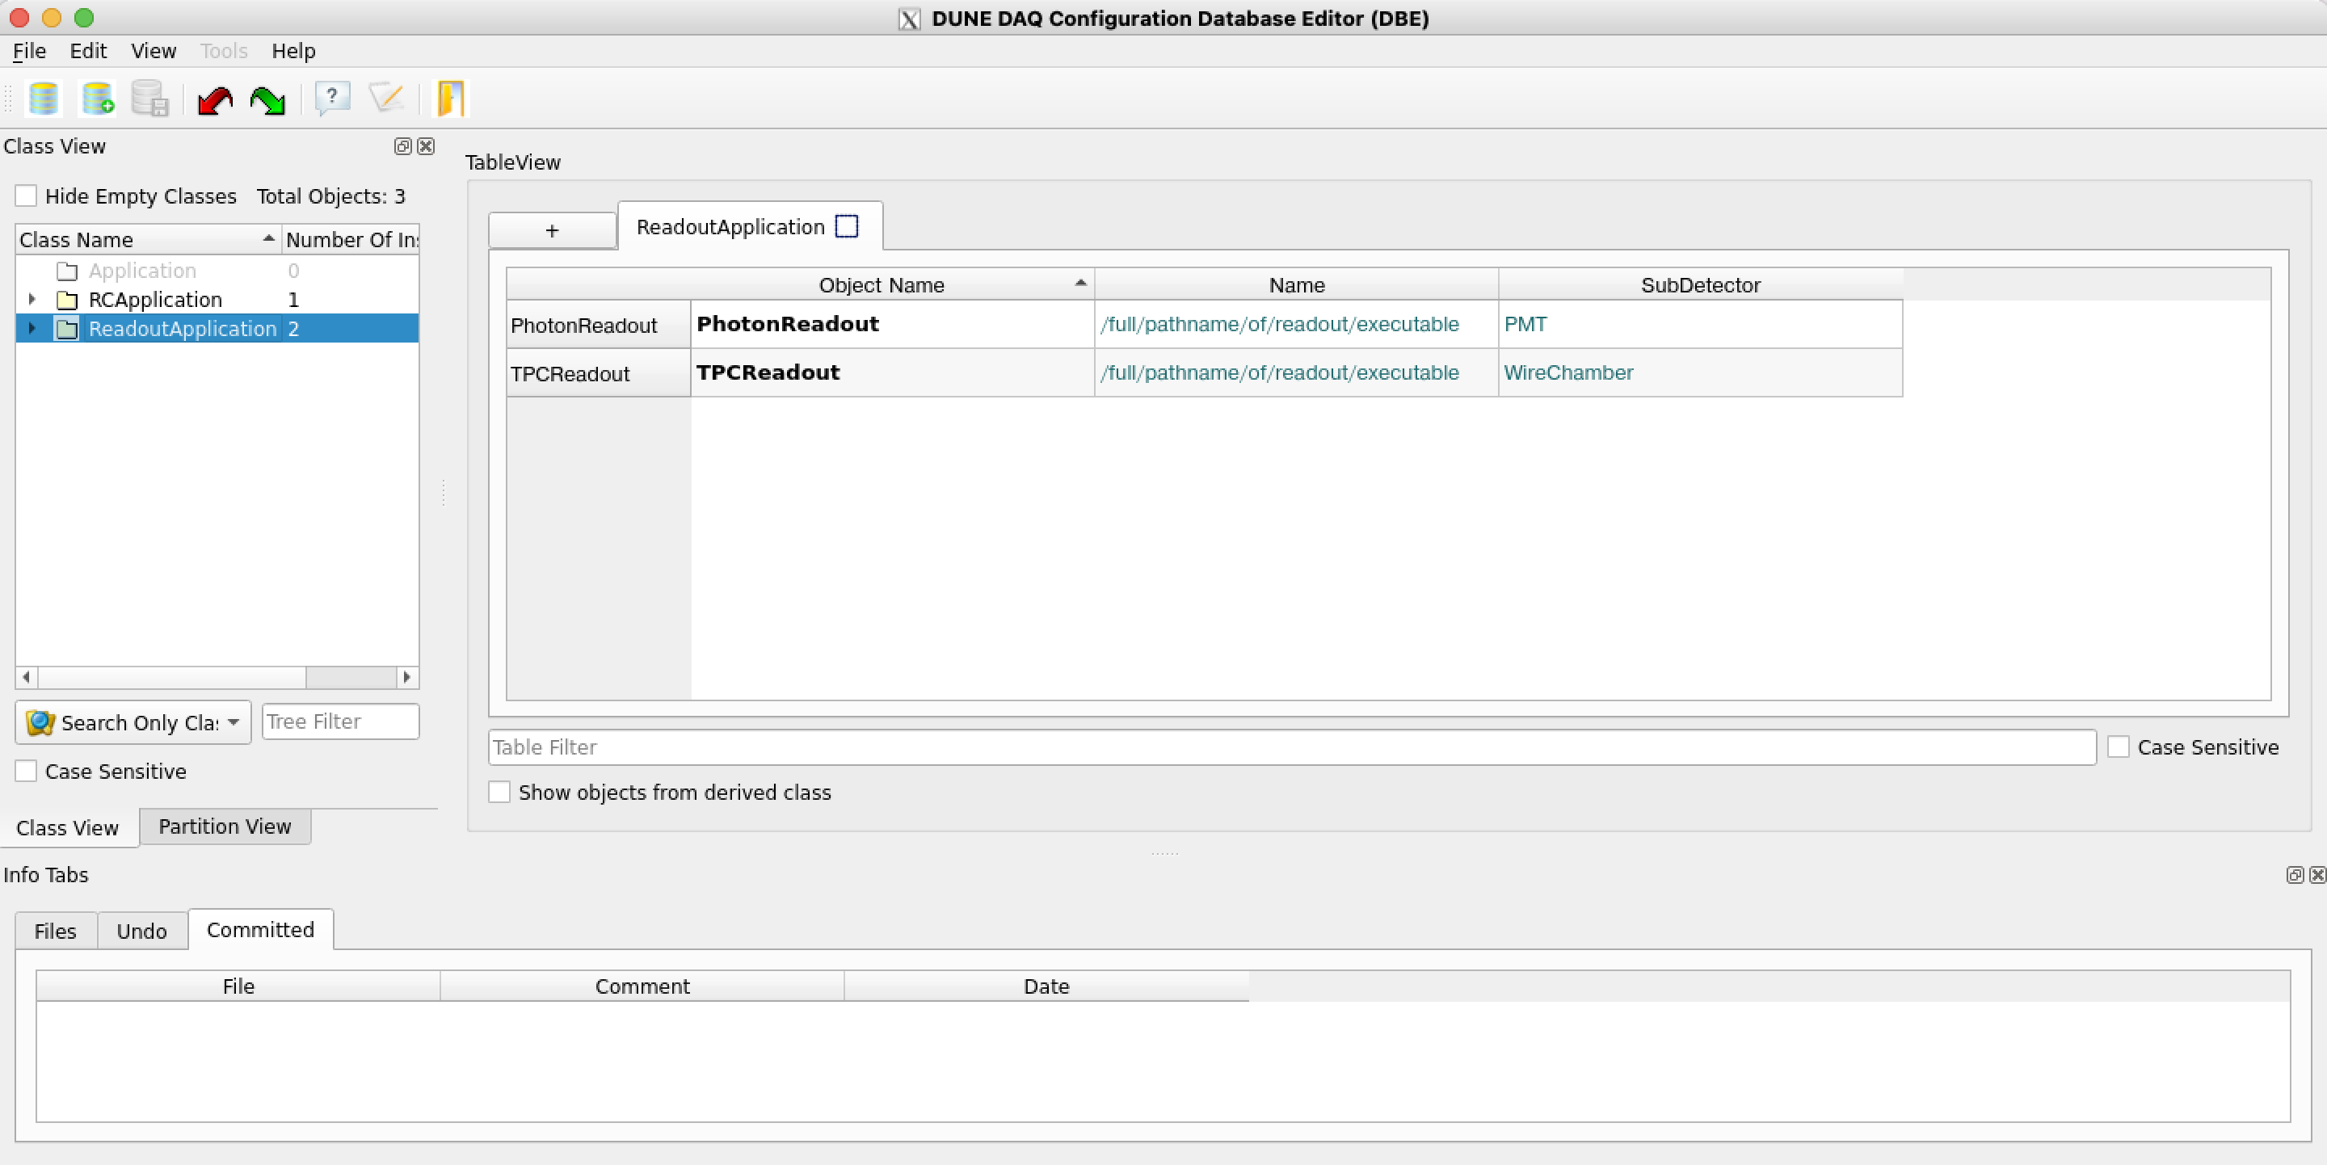Open the Undo info tab
This screenshot has width=2327, height=1165.
tap(142, 931)
